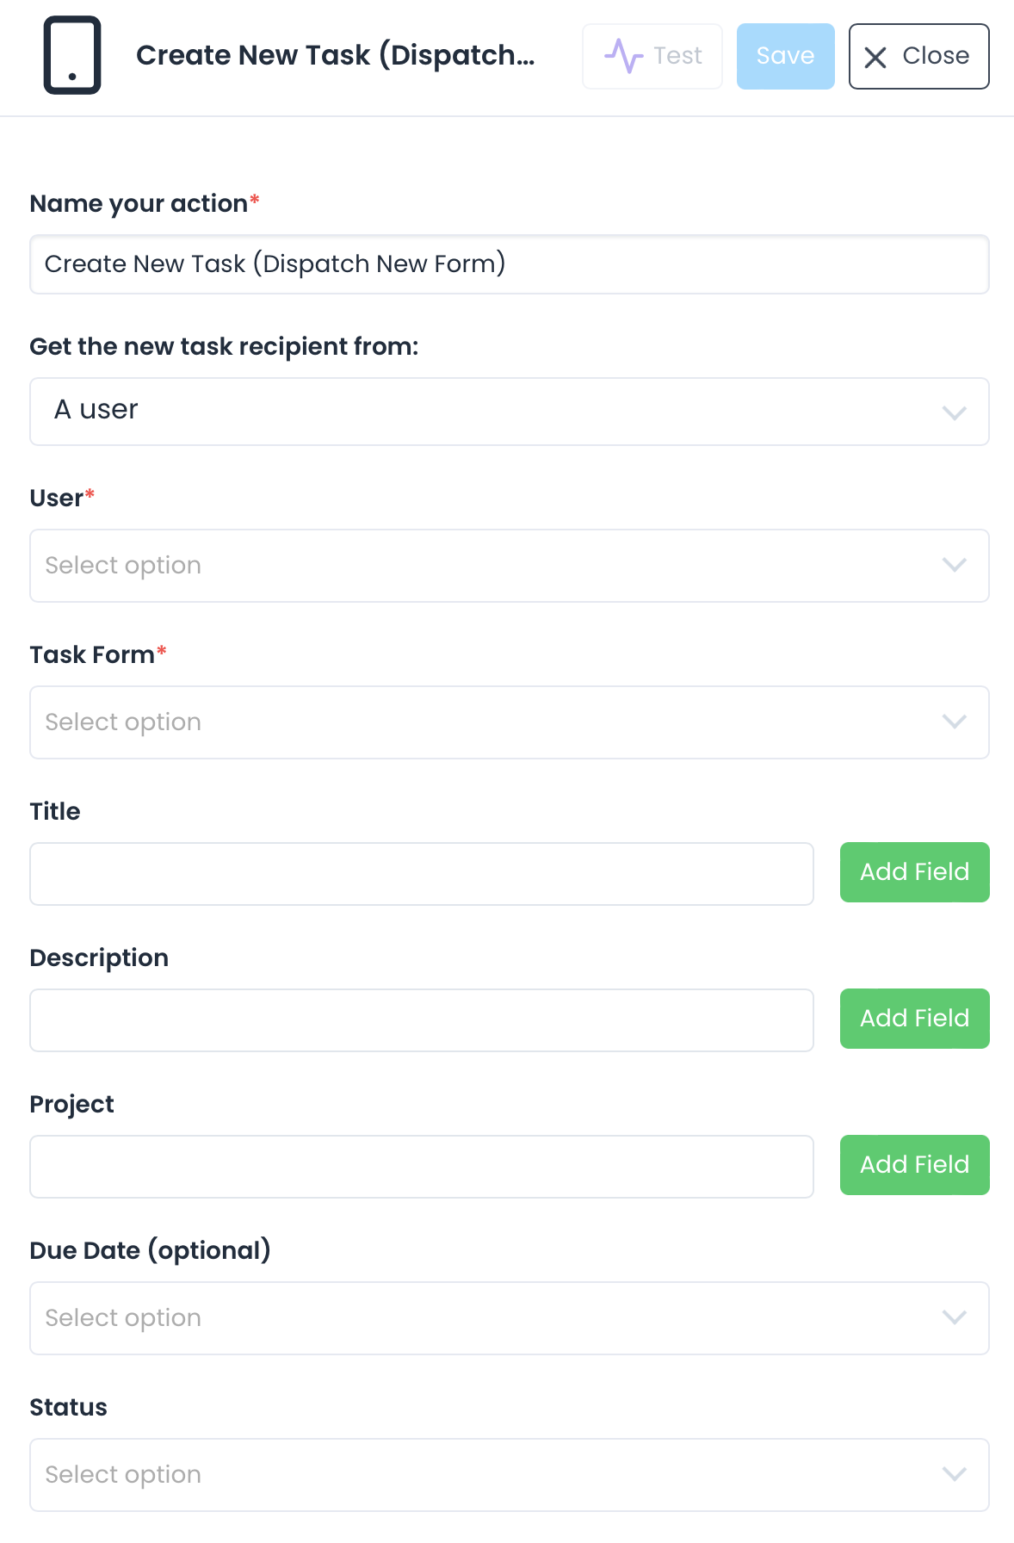Open the Task Form dropdown
Viewport: 1014px width, 1543px height.
tap(509, 722)
